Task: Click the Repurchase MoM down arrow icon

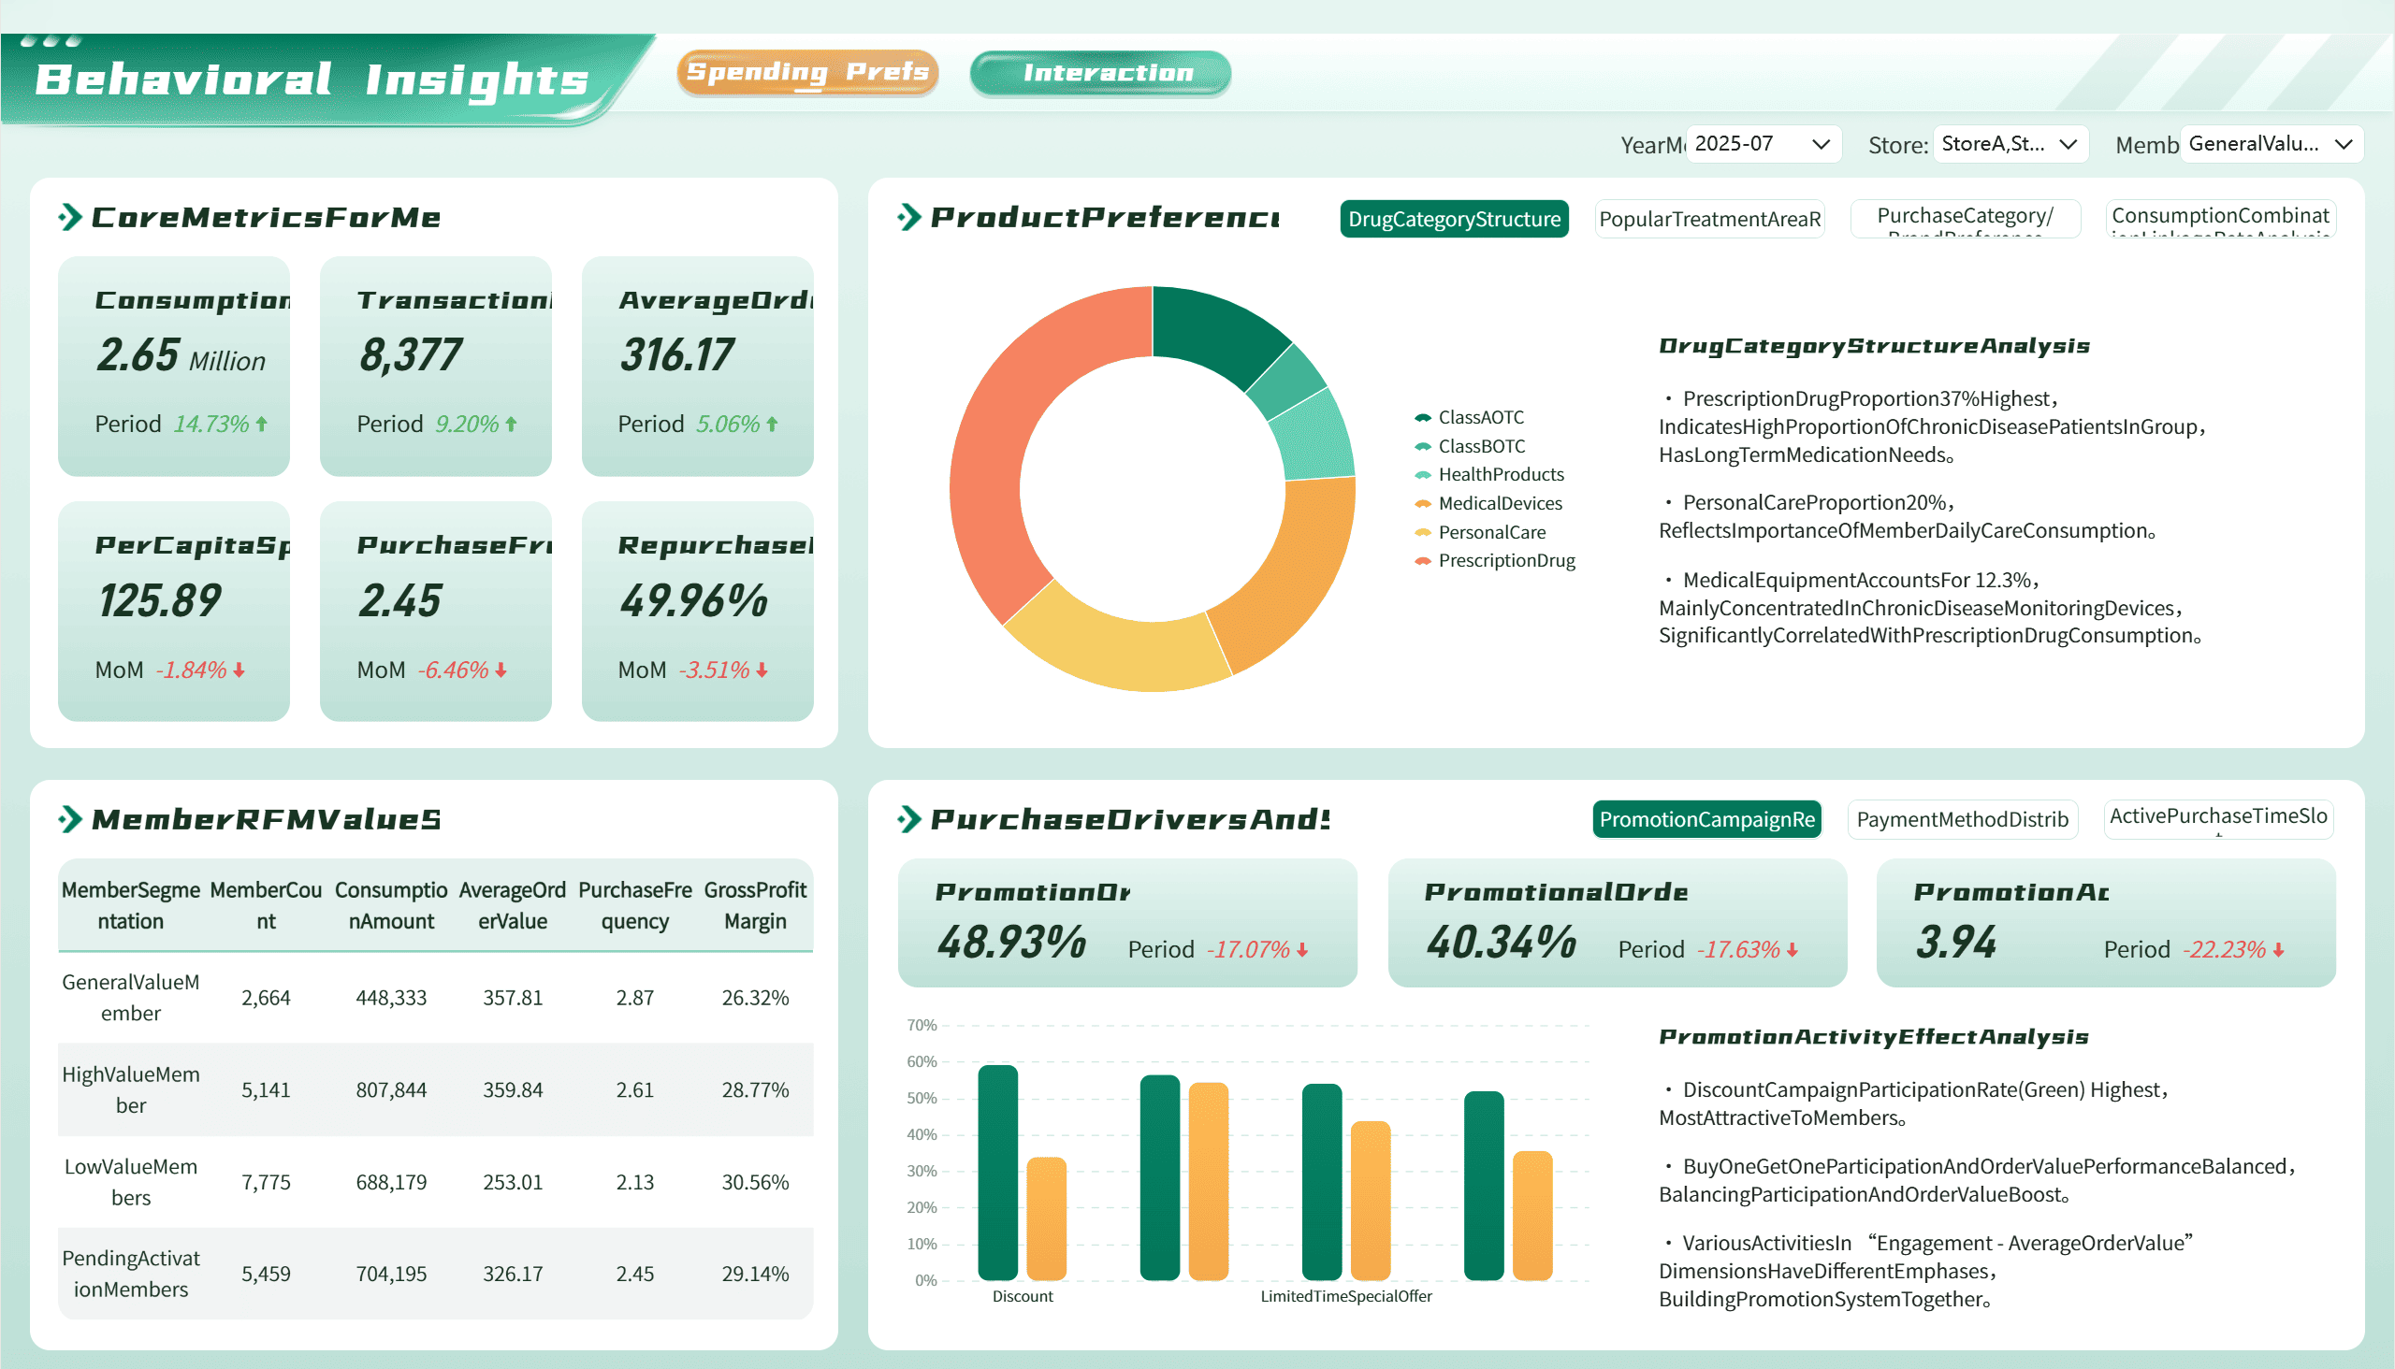Action: (762, 670)
